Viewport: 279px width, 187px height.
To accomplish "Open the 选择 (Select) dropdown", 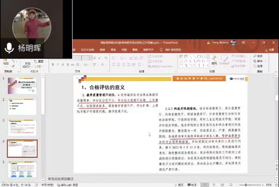I will coord(259,66).
